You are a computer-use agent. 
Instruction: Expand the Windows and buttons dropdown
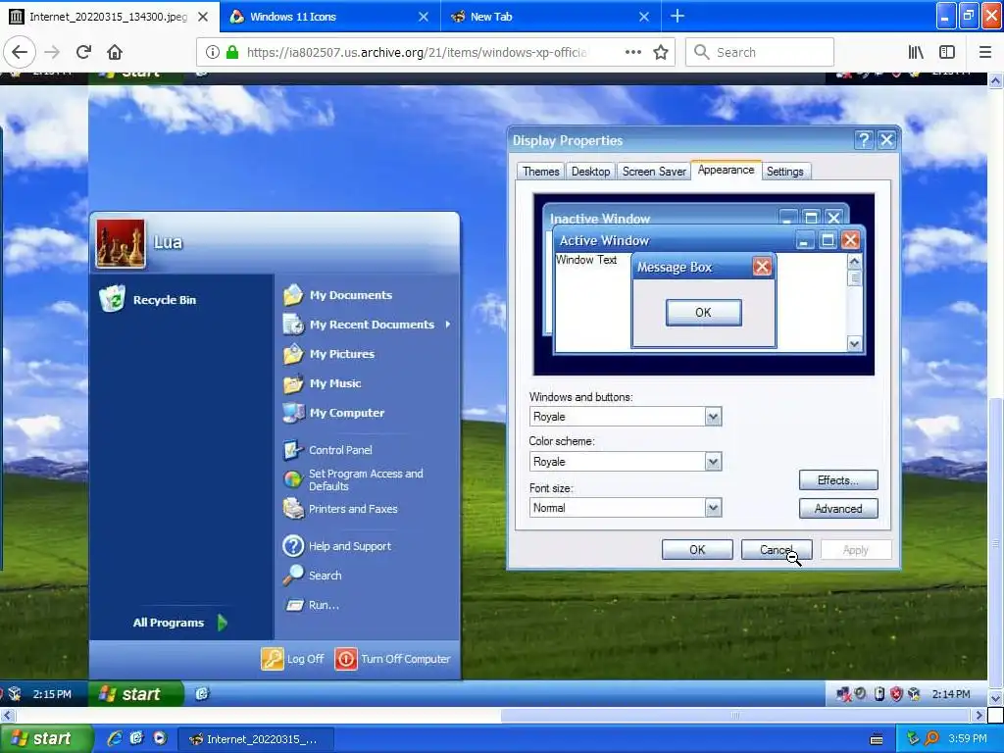point(713,417)
